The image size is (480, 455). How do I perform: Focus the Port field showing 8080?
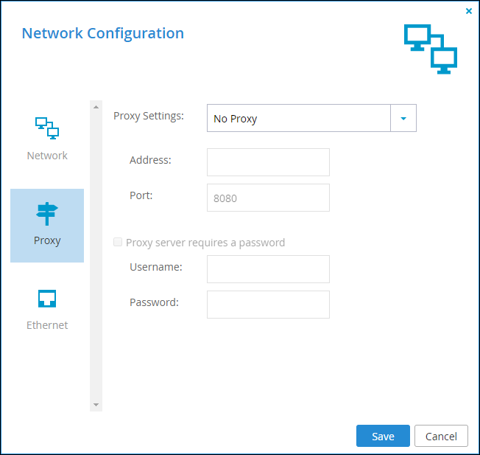[268, 198]
